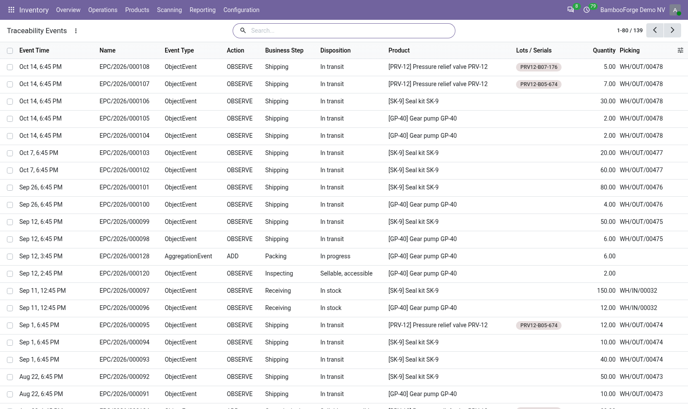Open the Configuration menu
The image size is (688, 409).
tap(241, 10)
